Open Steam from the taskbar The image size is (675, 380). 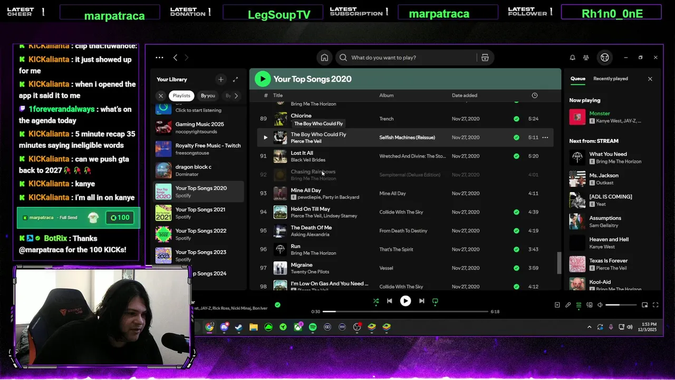coord(239,327)
